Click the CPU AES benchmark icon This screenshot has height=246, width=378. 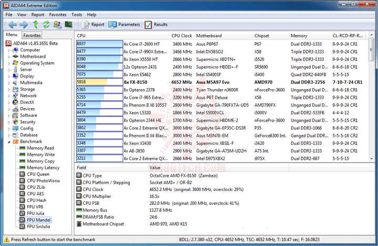pos(22,194)
